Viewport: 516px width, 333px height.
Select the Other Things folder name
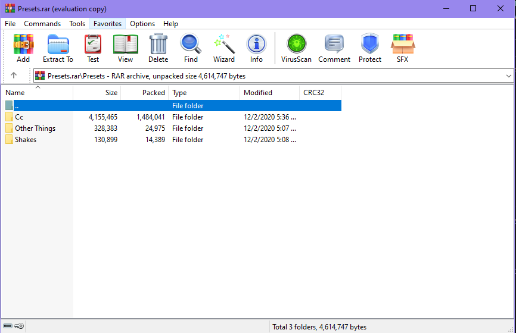[35, 128]
